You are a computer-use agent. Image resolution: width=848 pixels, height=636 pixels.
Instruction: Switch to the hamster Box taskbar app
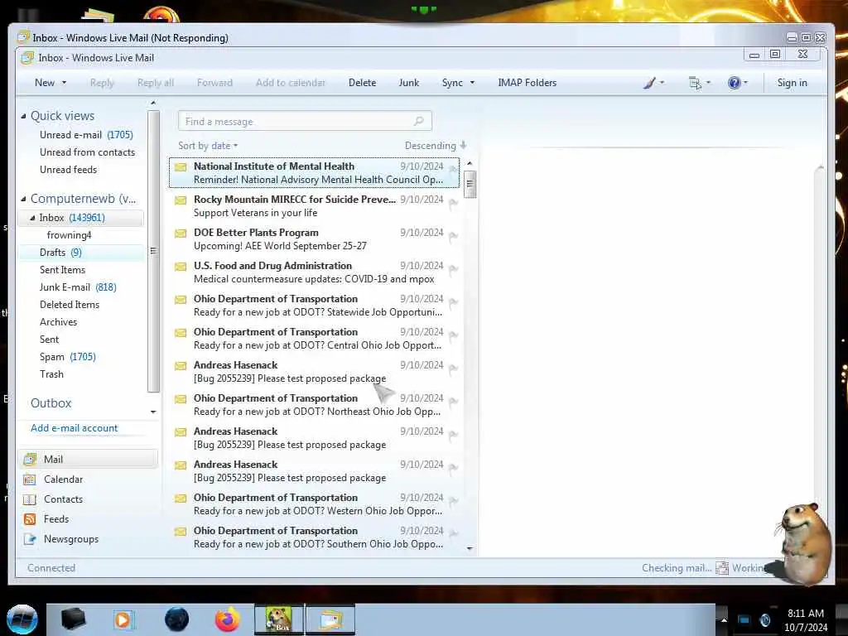click(279, 619)
